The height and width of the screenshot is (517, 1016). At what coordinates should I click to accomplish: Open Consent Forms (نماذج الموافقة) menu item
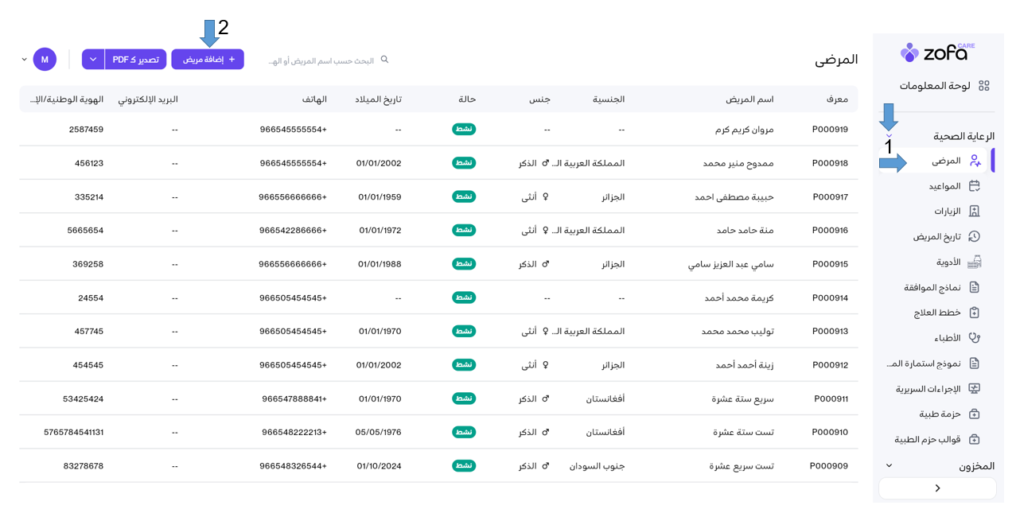(932, 287)
